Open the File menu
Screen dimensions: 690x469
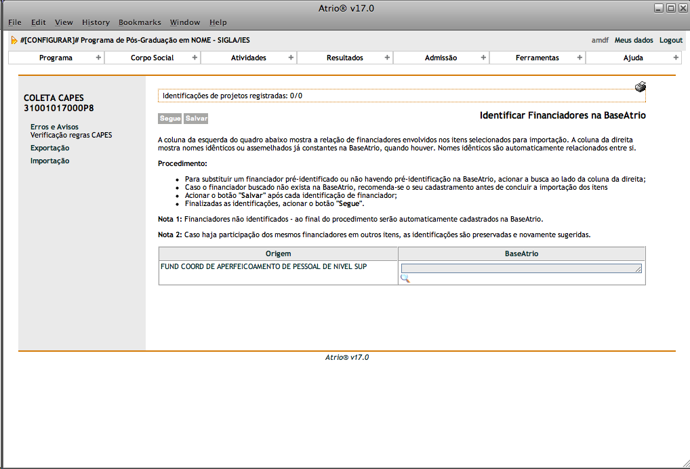14,22
